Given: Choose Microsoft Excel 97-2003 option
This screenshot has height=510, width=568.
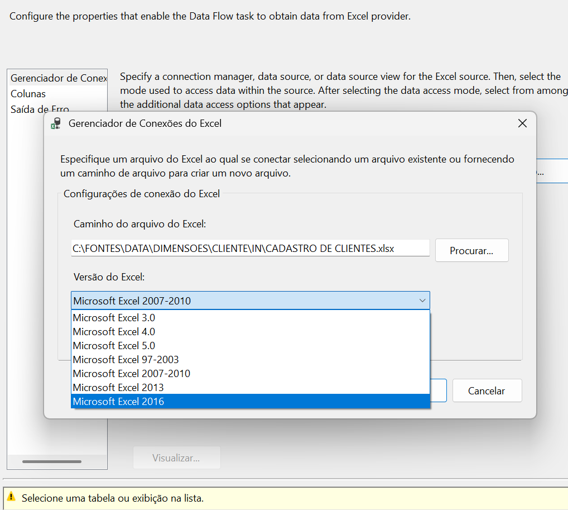Looking at the screenshot, I should point(251,360).
